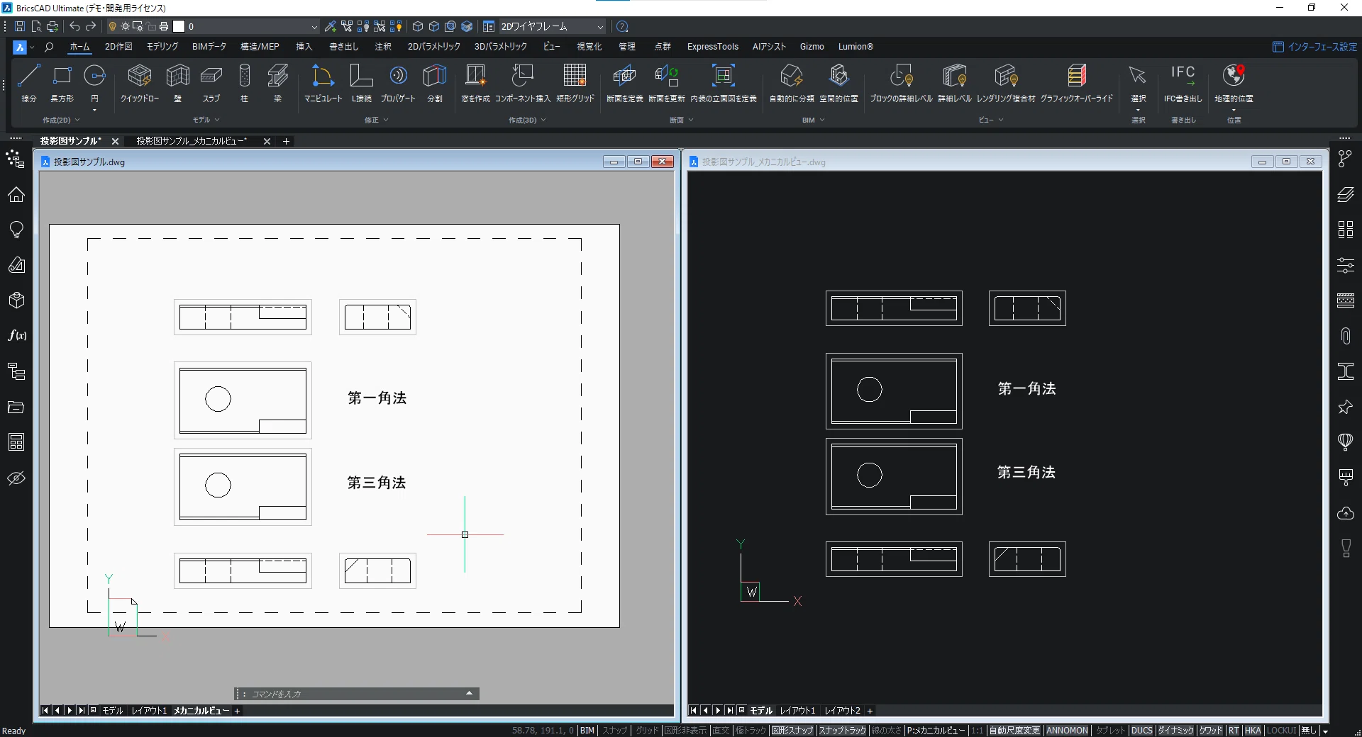Viewport: 1362px width, 737px height.
Task: Click 自動尺度変更 in status bar
Action: pos(1014,731)
